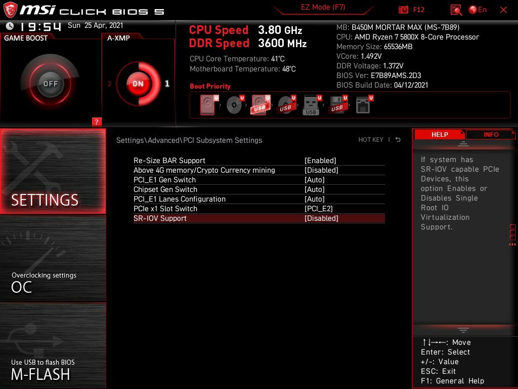The width and height of the screenshot is (518, 389).
Task: Select the hard drive boot priority icon
Action: [206, 105]
